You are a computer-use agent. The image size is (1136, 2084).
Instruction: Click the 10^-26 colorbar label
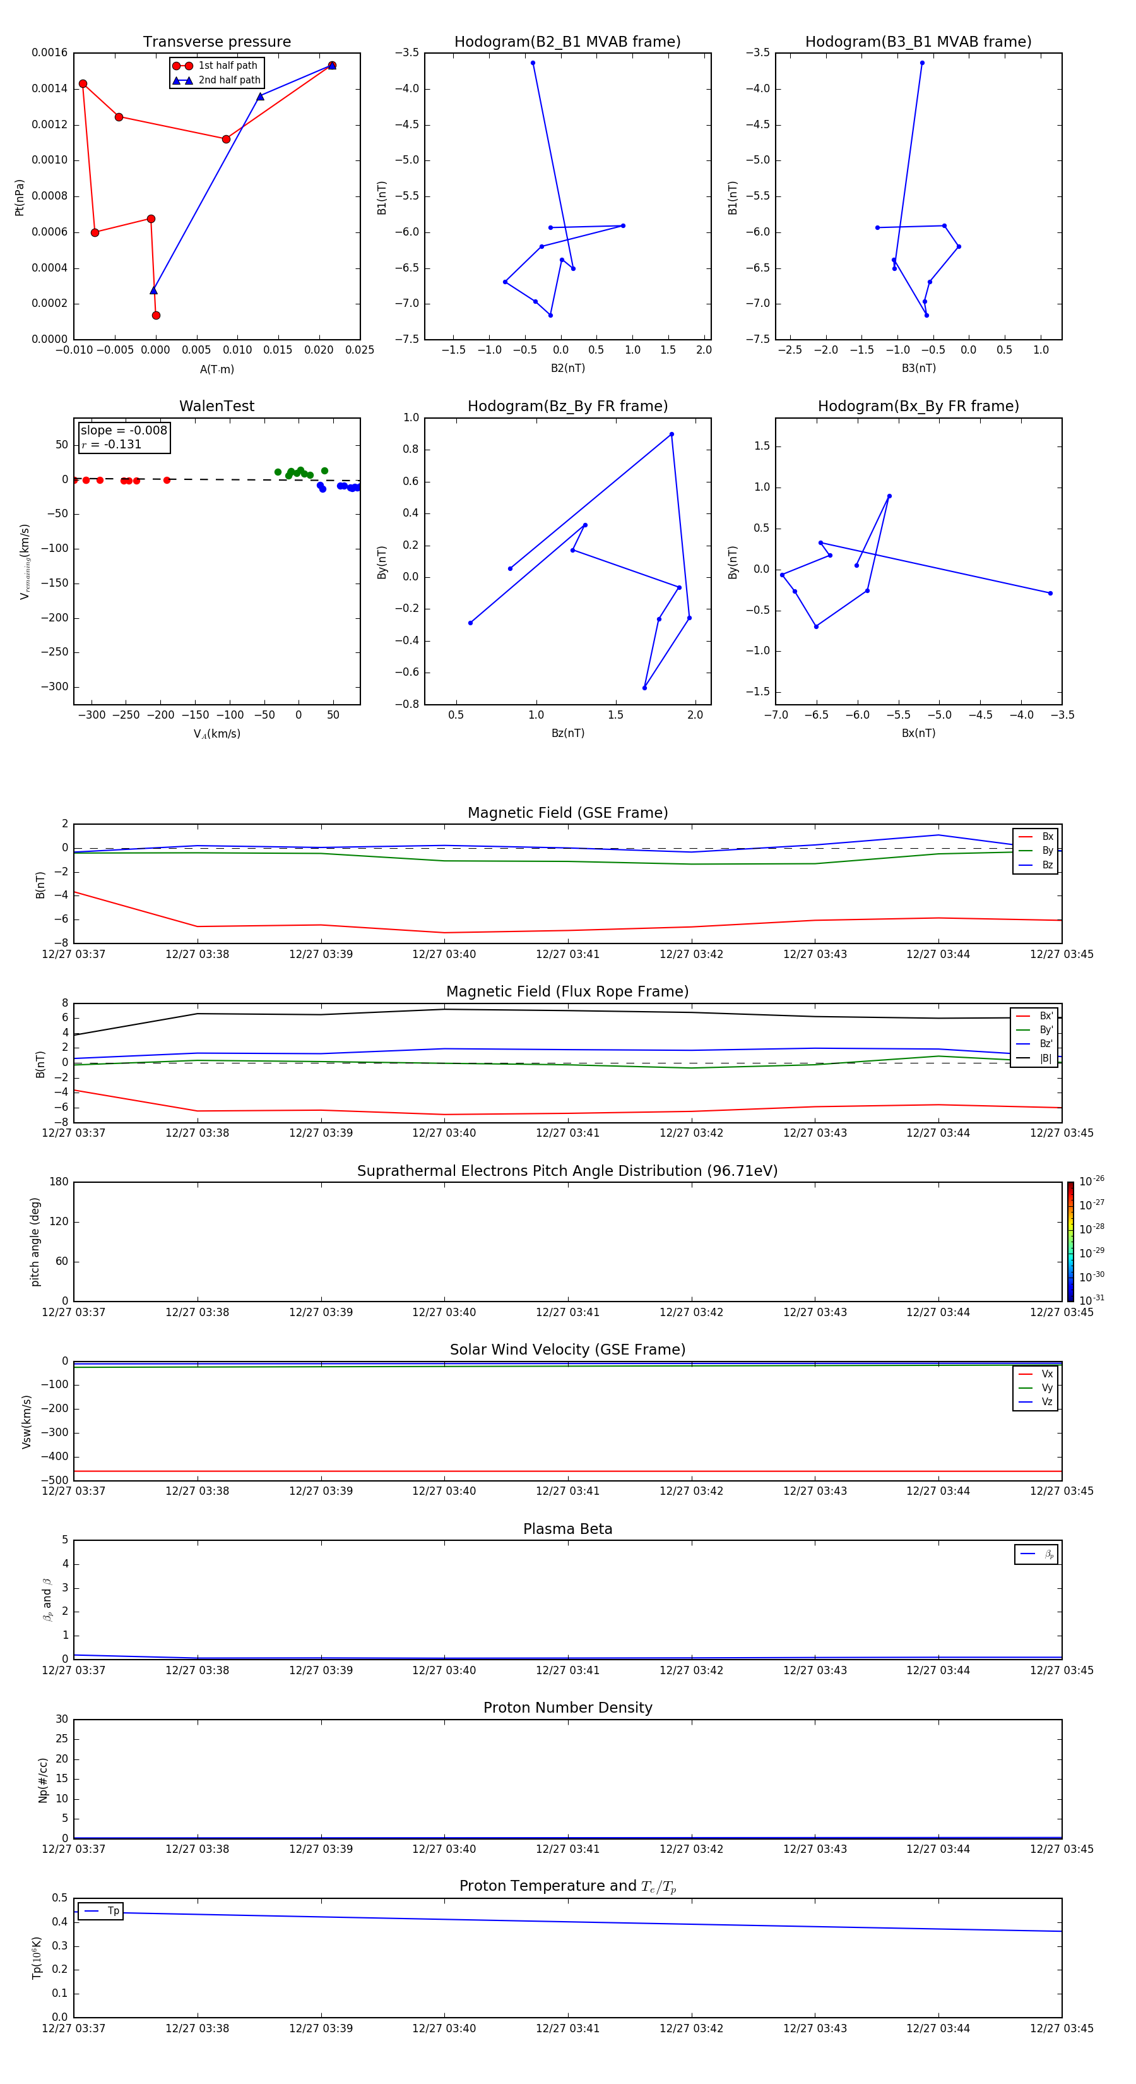(1092, 1181)
